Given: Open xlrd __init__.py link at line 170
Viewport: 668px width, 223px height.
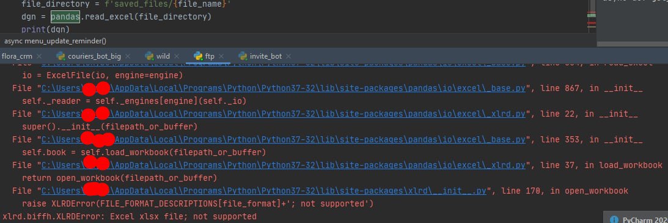Looking at the screenshot, I should pos(263,191).
